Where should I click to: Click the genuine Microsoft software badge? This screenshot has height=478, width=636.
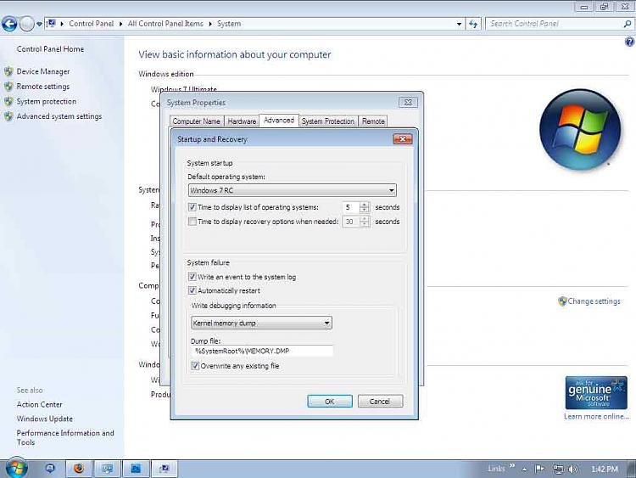click(x=596, y=393)
